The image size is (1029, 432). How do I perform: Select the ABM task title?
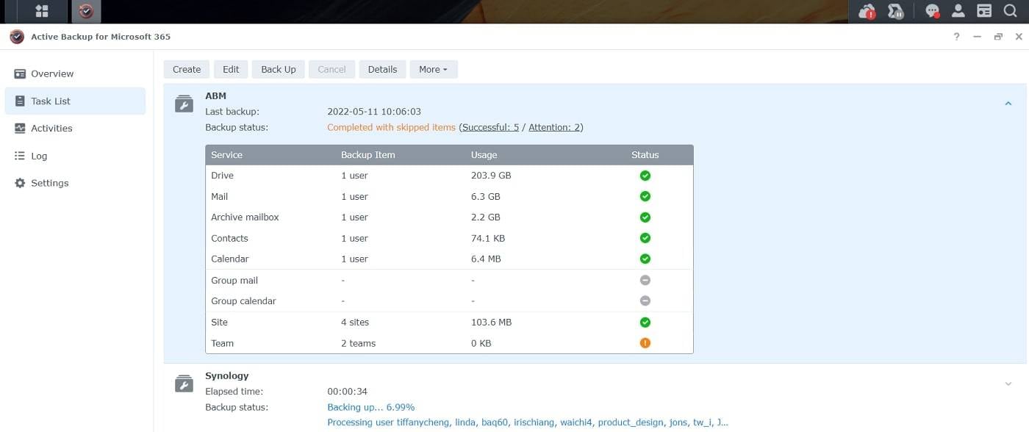click(x=215, y=96)
